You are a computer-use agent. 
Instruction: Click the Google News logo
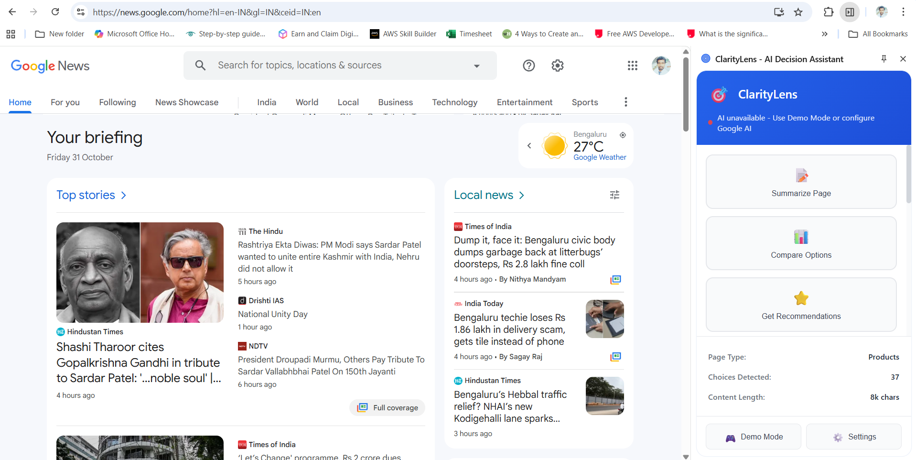click(50, 66)
